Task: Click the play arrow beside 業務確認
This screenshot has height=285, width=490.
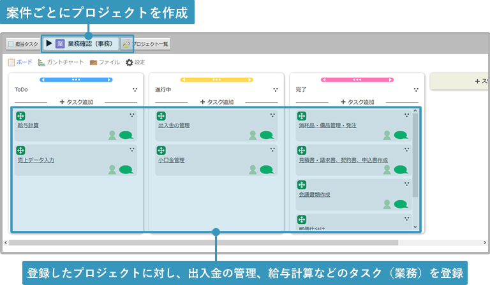Action: 49,43
